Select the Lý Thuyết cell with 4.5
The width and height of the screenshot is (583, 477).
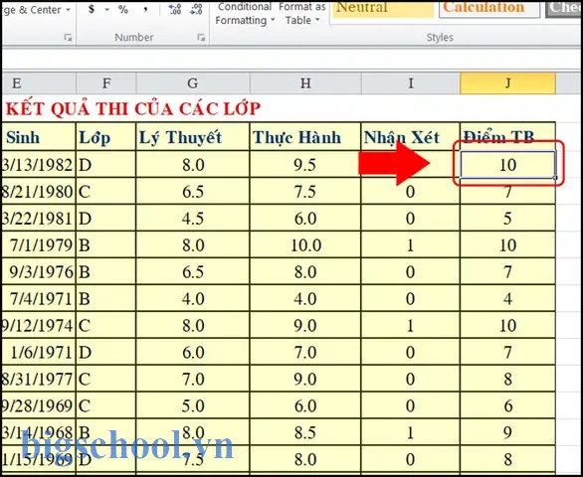193,218
